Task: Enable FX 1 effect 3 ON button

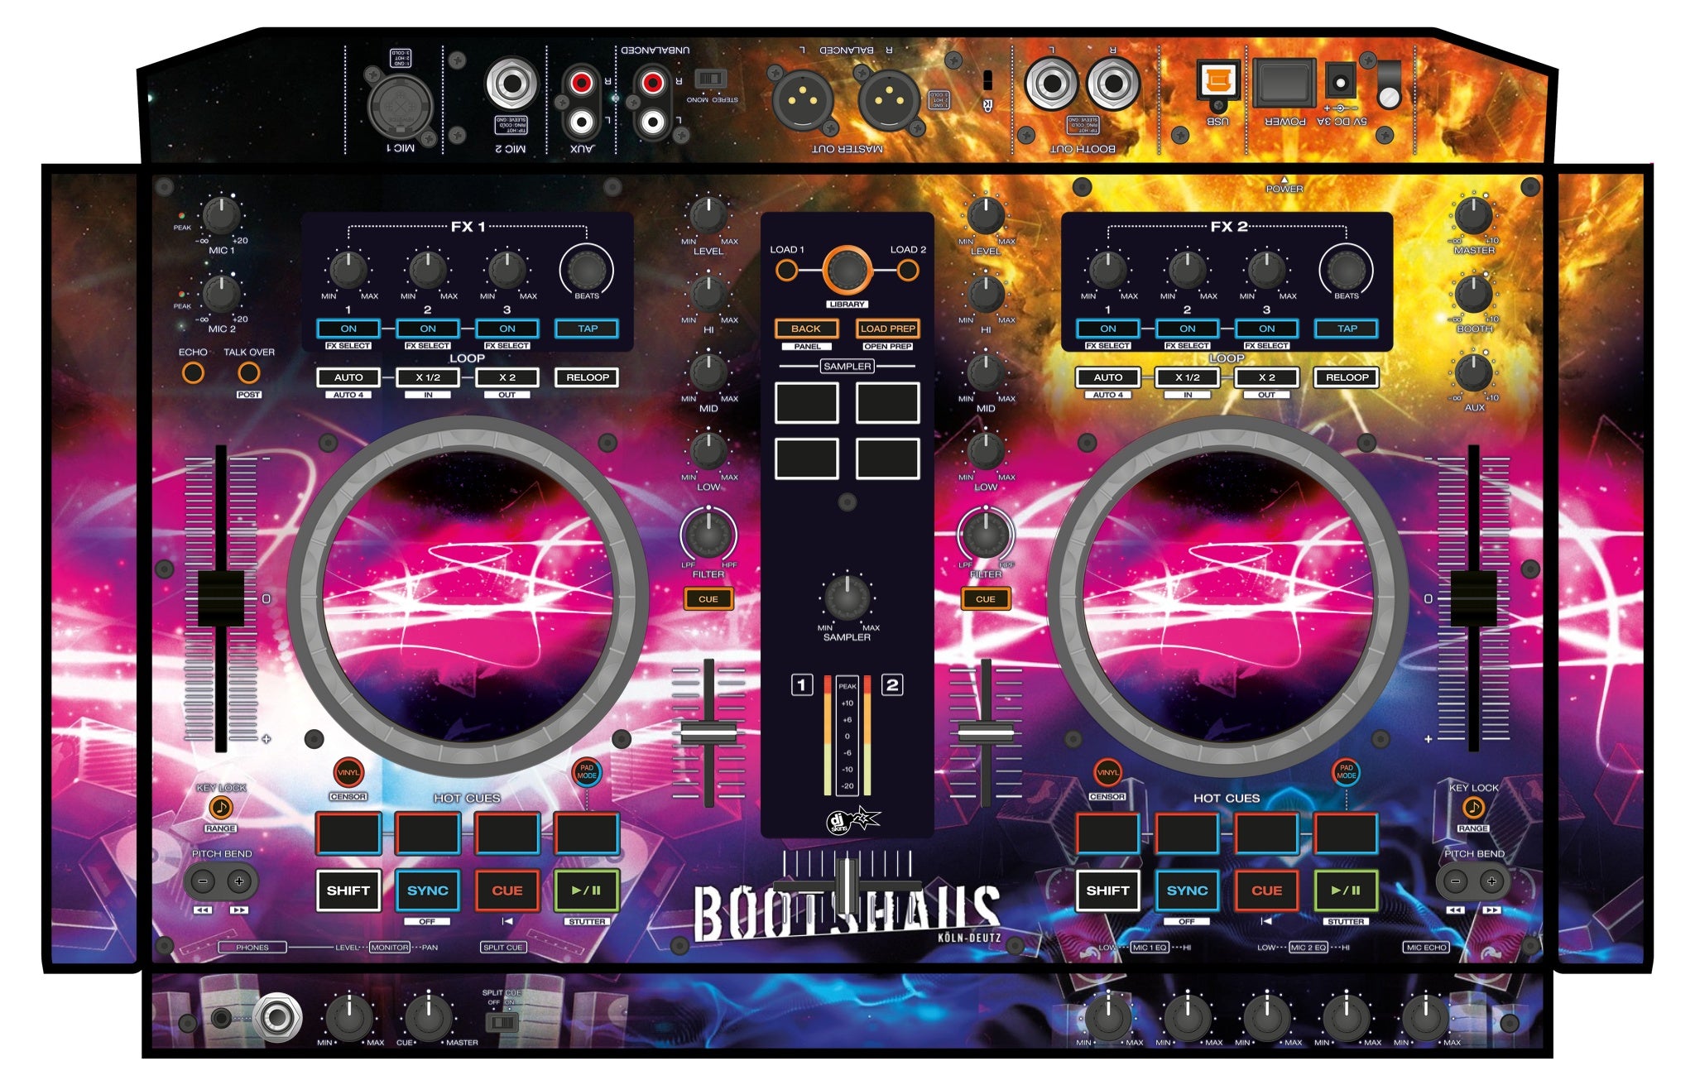Action: pos(507,329)
